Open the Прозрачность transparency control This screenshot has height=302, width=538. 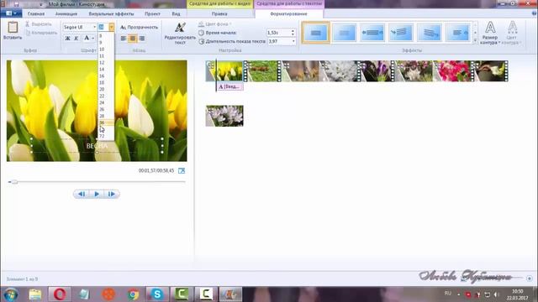[139, 27]
